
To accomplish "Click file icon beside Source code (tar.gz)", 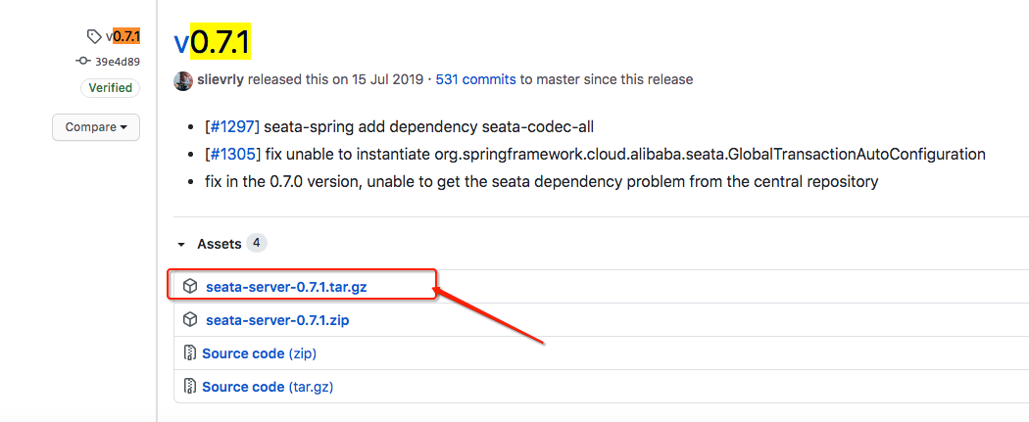I will click(x=190, y=387).
